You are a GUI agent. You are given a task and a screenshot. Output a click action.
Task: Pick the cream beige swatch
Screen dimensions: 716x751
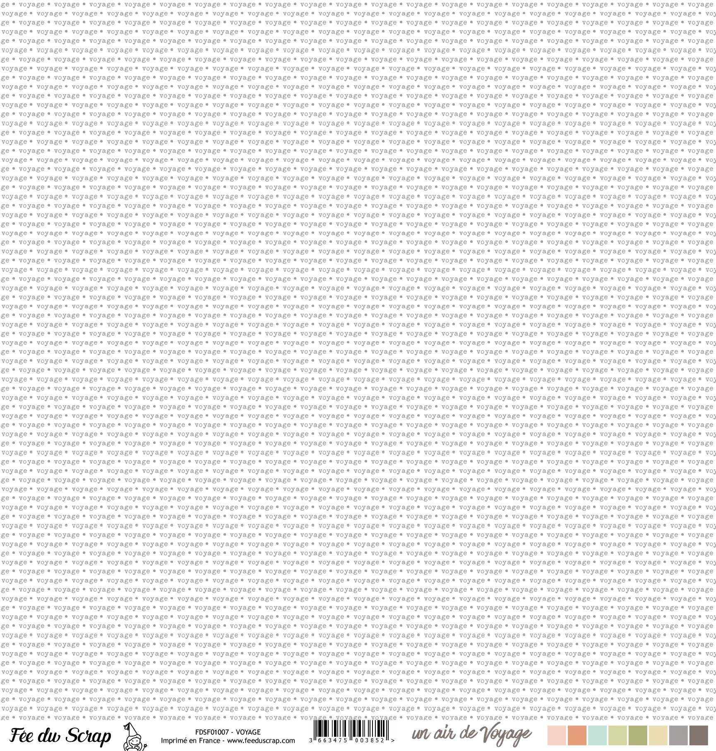click(x=658, y=736)
